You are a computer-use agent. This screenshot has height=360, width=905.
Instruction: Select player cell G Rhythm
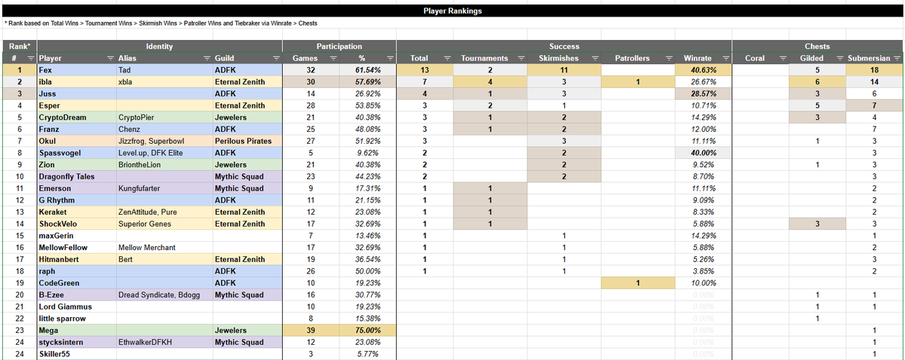(x=76, y=200)
